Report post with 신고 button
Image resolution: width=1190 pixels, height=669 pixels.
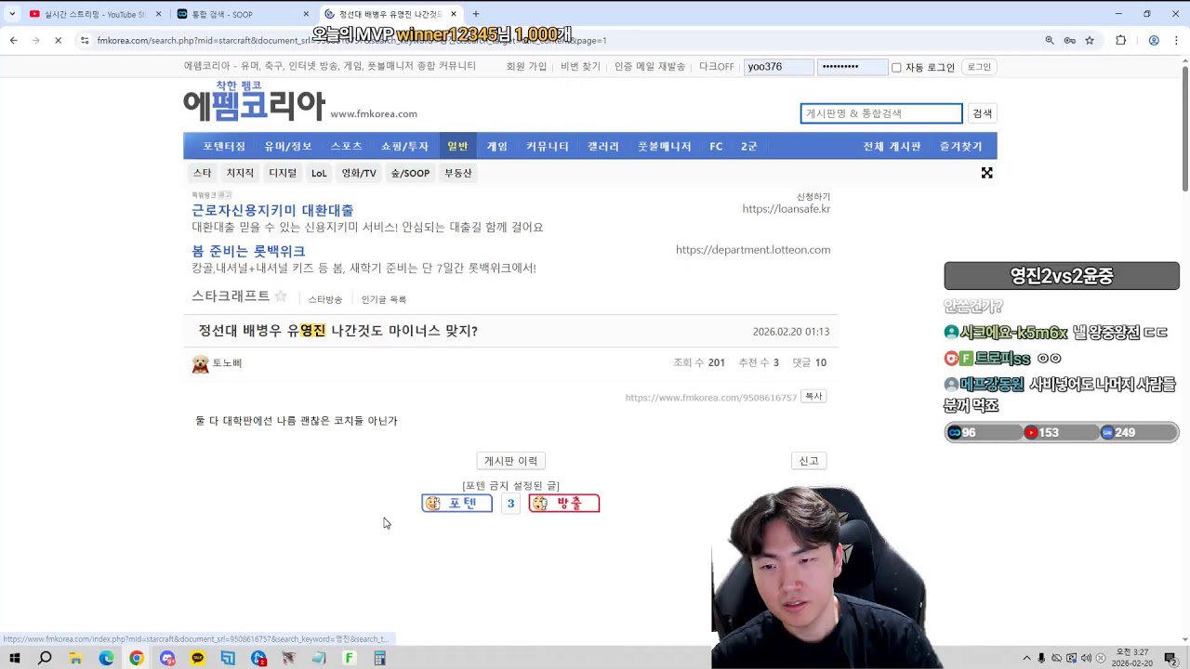point(809,461)
